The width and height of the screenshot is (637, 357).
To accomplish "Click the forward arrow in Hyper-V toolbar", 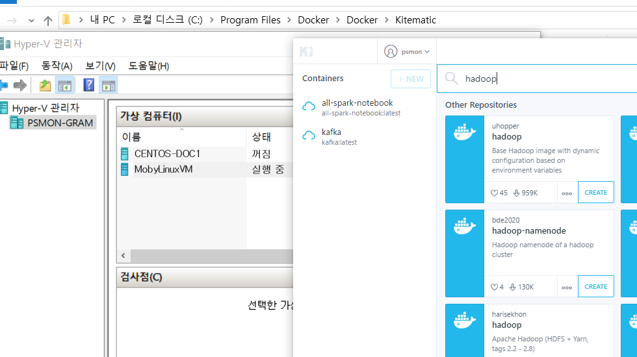I will coord(20,85).
